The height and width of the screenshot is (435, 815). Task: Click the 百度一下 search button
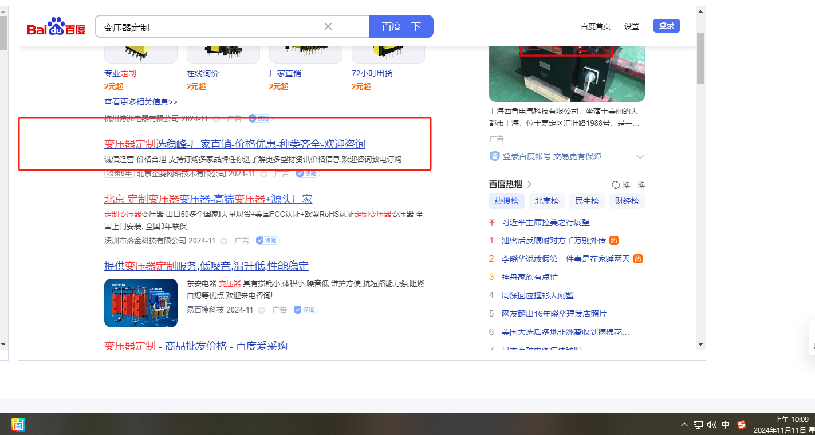pos(401,26)
